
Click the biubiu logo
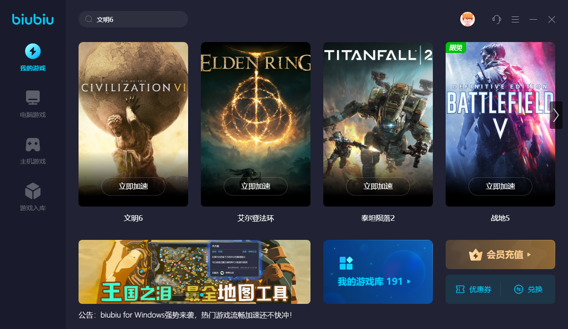(33, 19)
